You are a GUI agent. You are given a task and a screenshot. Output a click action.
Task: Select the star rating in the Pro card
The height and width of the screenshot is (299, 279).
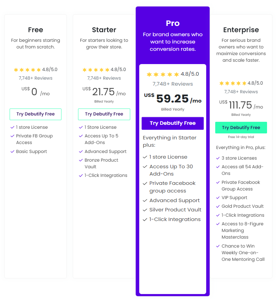162,74
